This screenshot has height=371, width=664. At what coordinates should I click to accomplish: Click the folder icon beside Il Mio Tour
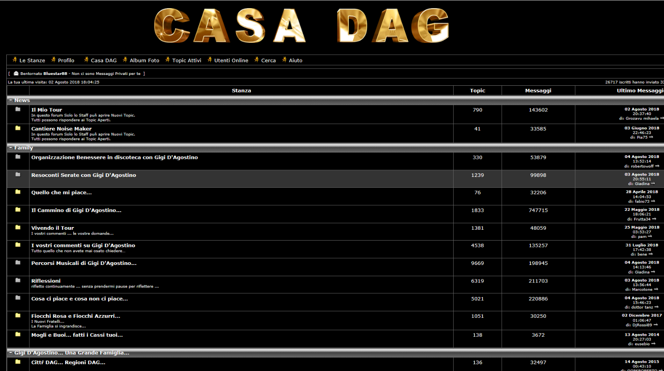18,109
